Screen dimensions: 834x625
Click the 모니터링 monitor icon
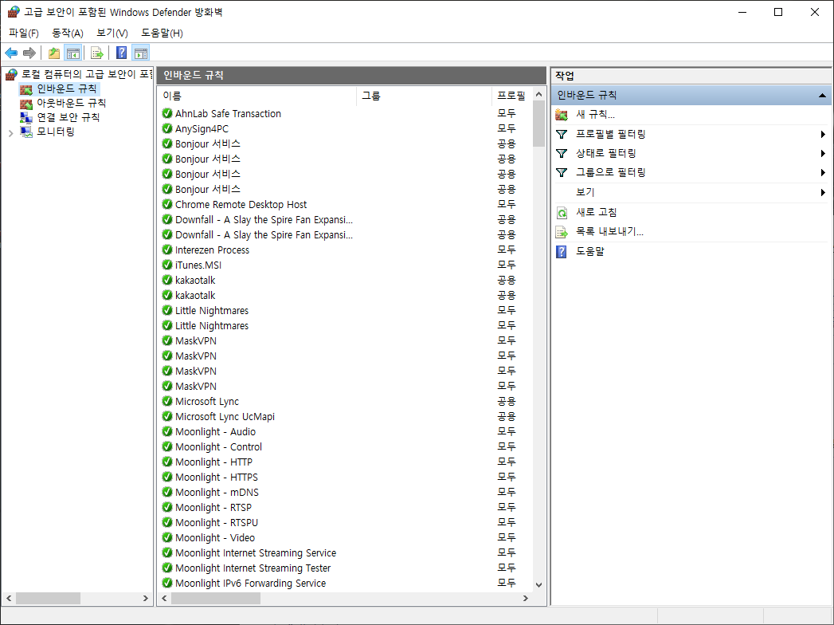[26, 132]
